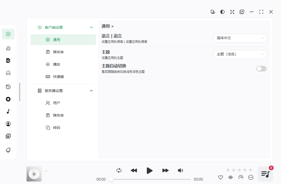
Task: Give the track five stars
Action: point(250,170)
